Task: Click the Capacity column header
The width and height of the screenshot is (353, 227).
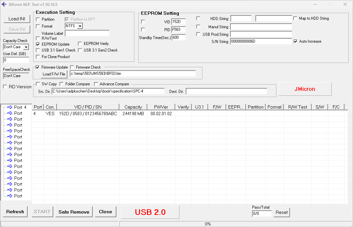Action: click(133, 107)
